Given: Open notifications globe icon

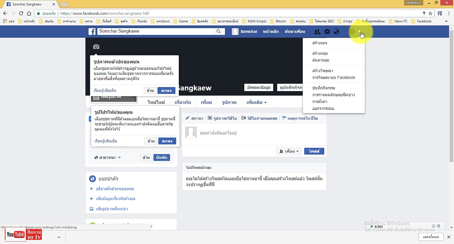Looking at the screenshot, I should tap(336, 32).
